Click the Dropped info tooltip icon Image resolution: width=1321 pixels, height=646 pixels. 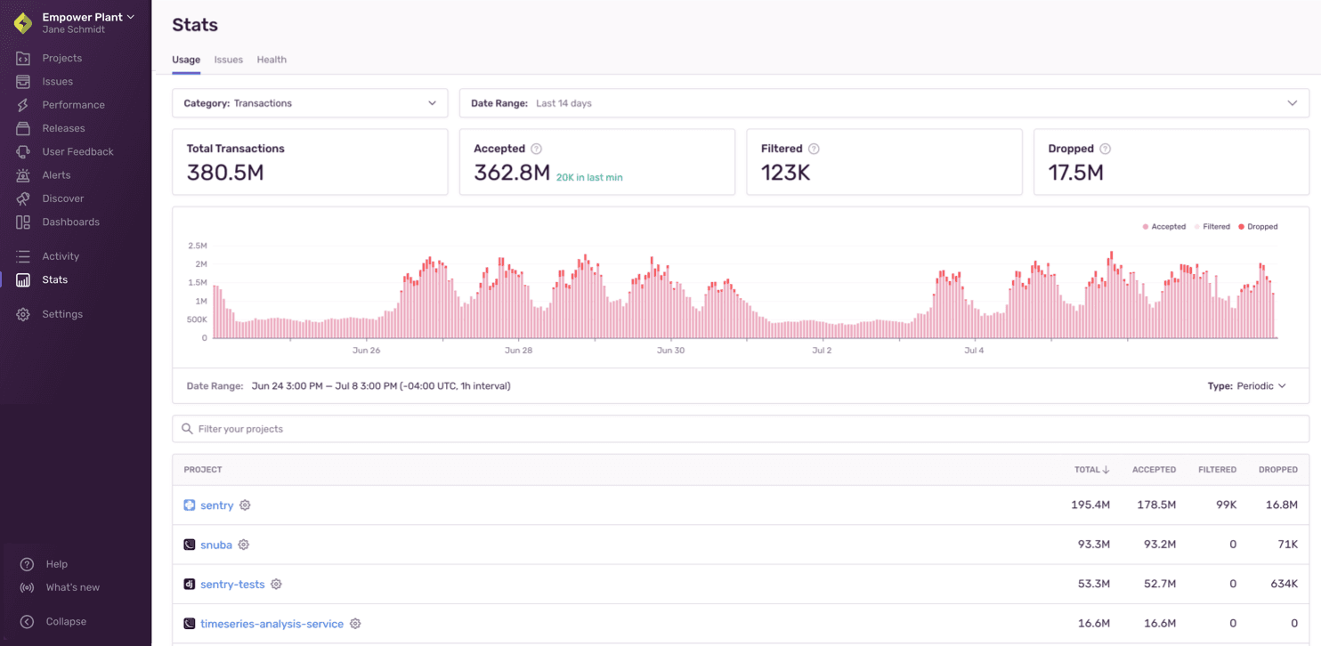[x=1105, y=149]
